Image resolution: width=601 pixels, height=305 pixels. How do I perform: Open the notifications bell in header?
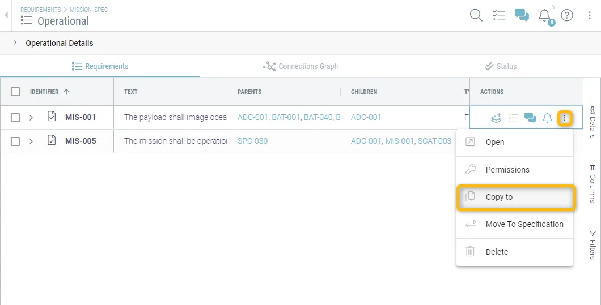tap(544, 15)
